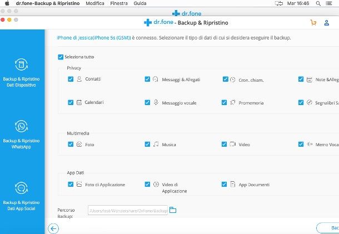Uncheck the Foto checkbox
Screen dimensions: 339x234
point(71,144)
